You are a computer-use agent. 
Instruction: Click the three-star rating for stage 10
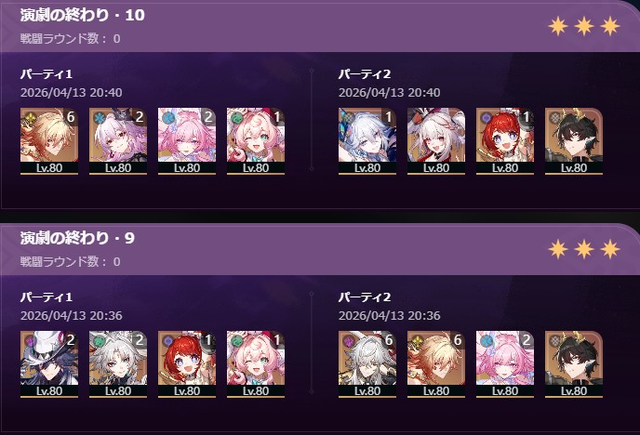tap(584, 27)
